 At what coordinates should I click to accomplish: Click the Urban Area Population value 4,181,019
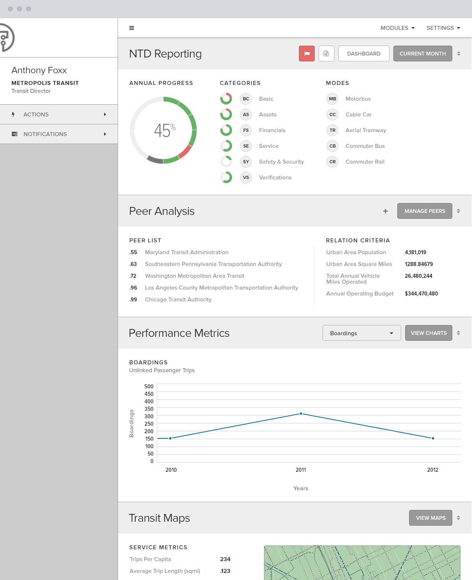(x=416, y=252)
